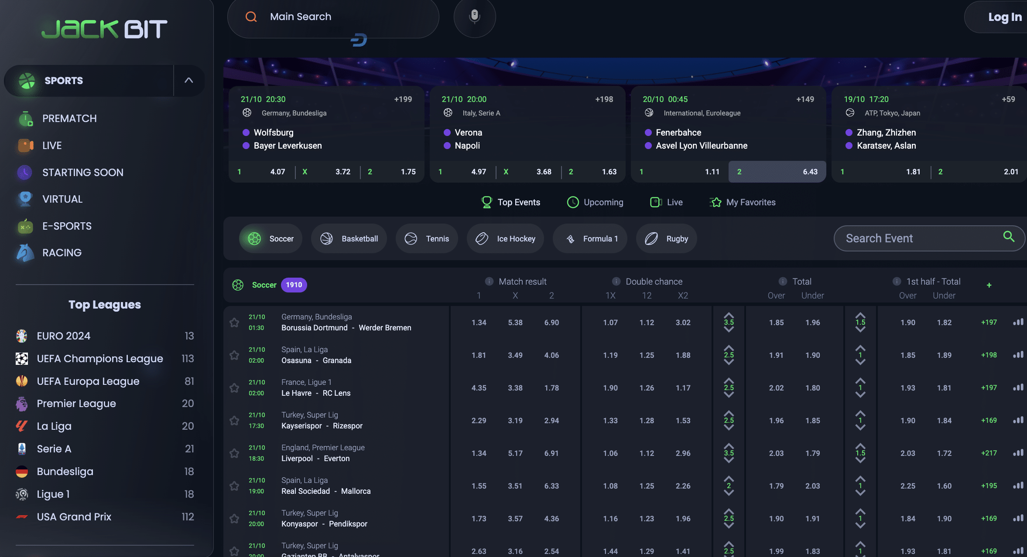This screenshot has height=557, width=1027.
Task: Open statistics for Borussia Dortmund match
Action: 1018,322
